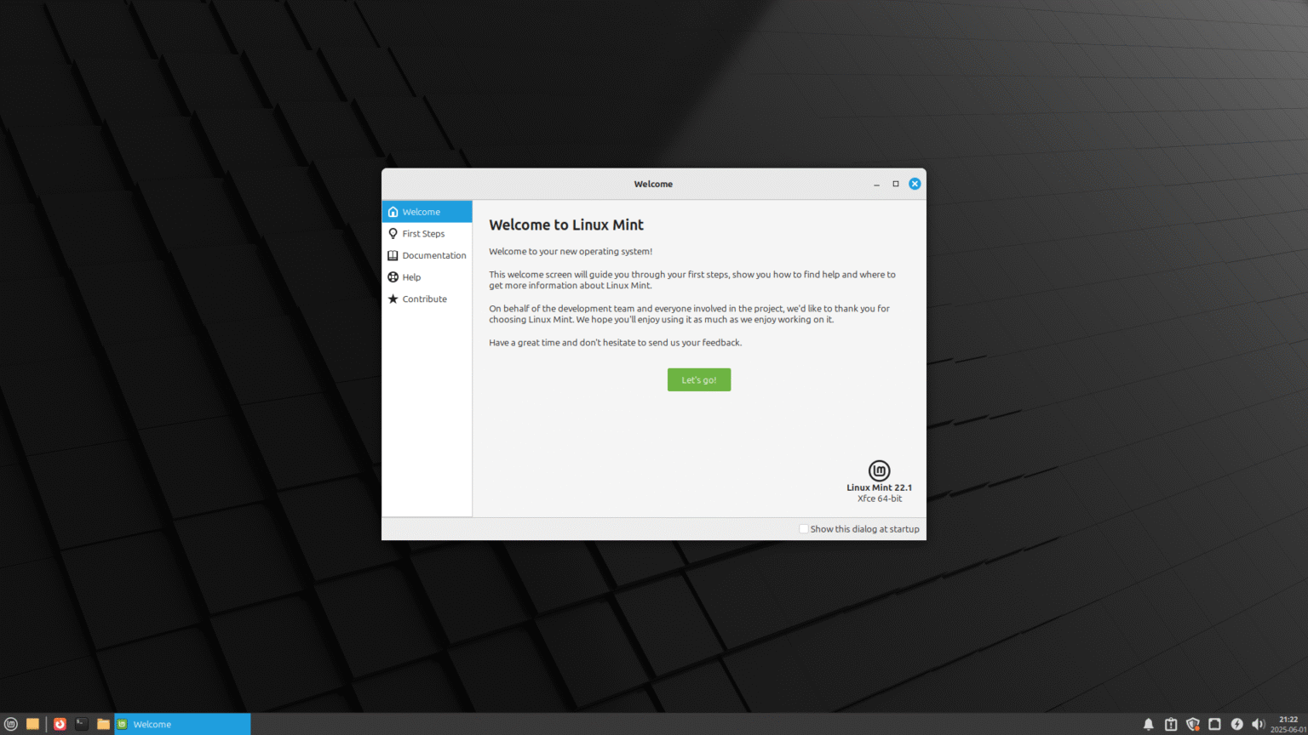Viewport: 1308px width, 735px height.
Task: Switch to the Help section
Action: point(412,276)
